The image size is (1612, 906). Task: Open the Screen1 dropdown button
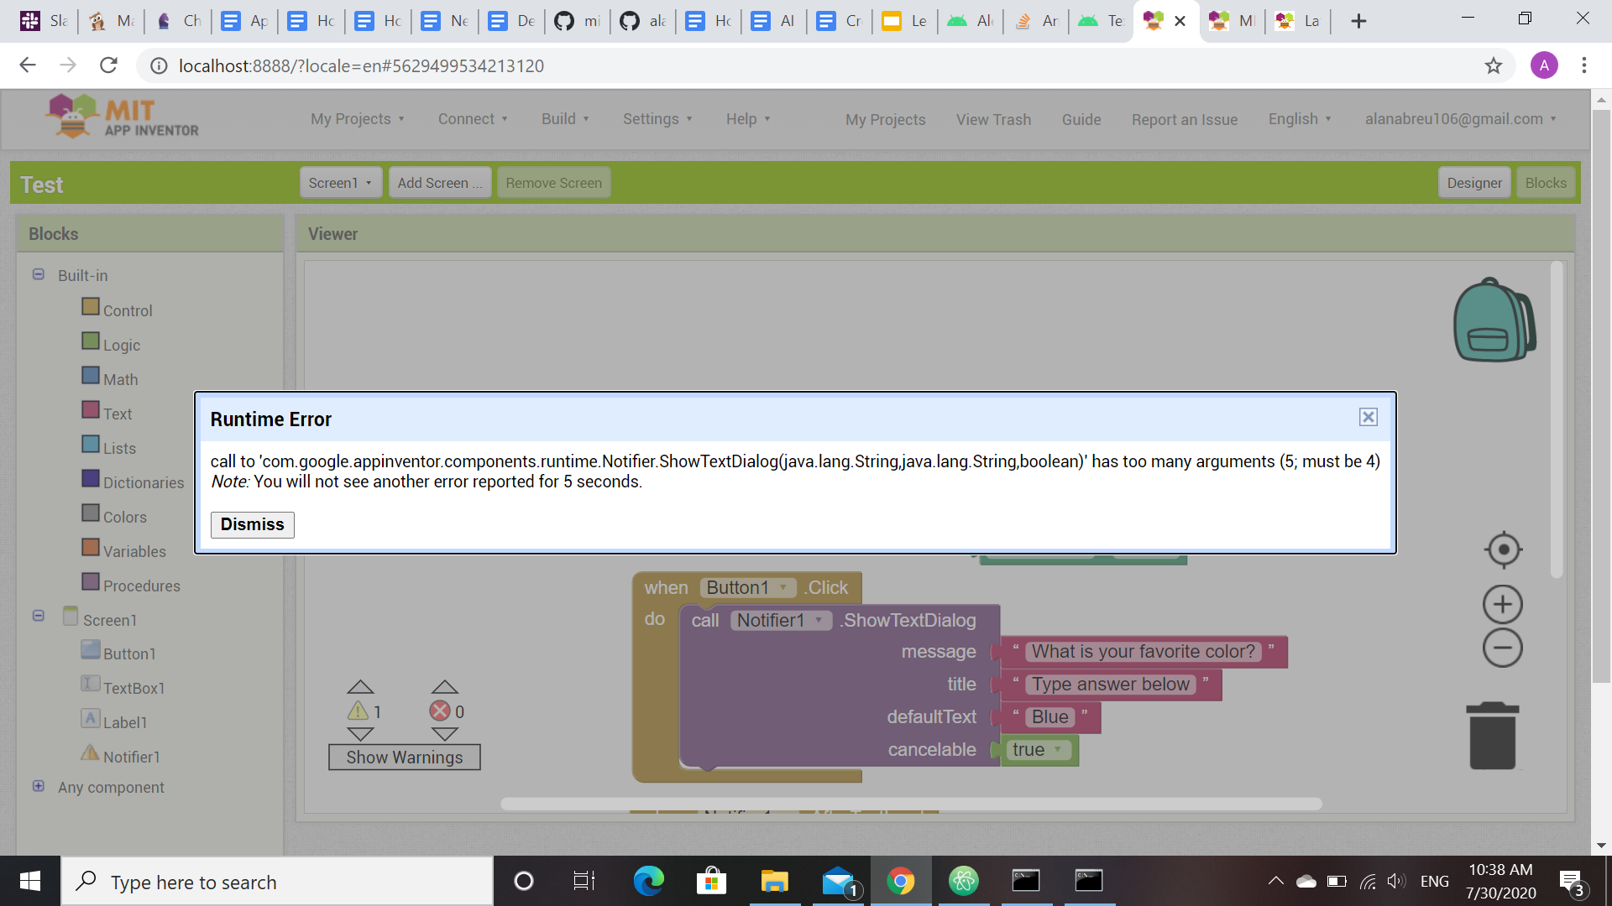[340, 183]
